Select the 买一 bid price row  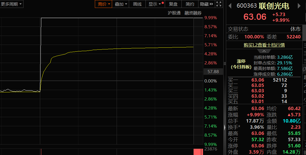coord(258,80)
